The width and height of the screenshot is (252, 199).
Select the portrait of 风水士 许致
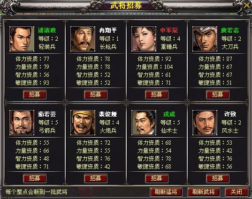pos(205,123)
